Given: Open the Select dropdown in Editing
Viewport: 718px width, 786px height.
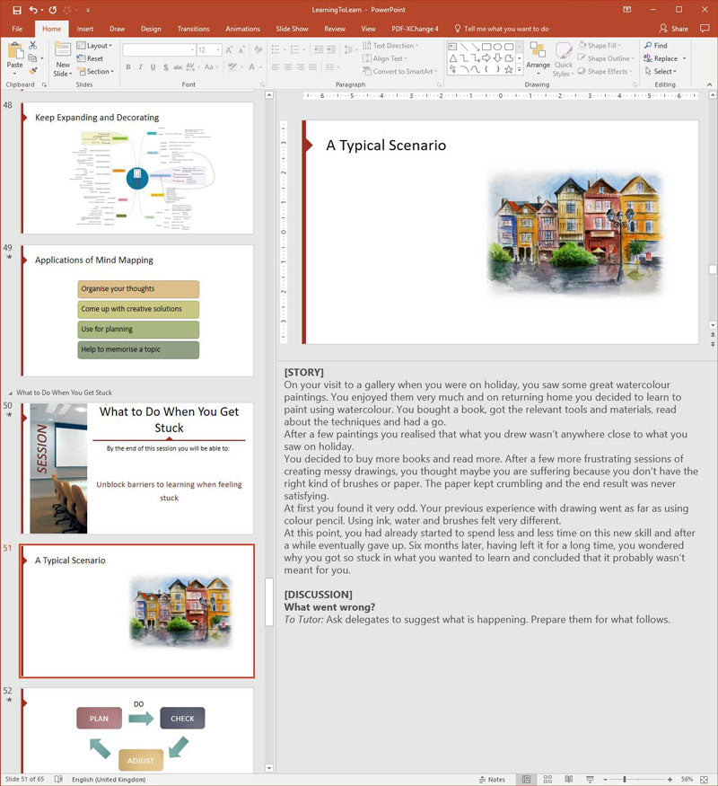Looking at the screenshot, I should point(661,71).
